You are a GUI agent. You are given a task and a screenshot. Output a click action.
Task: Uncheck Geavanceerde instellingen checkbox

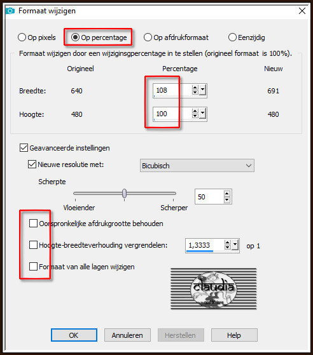point(24,148)
